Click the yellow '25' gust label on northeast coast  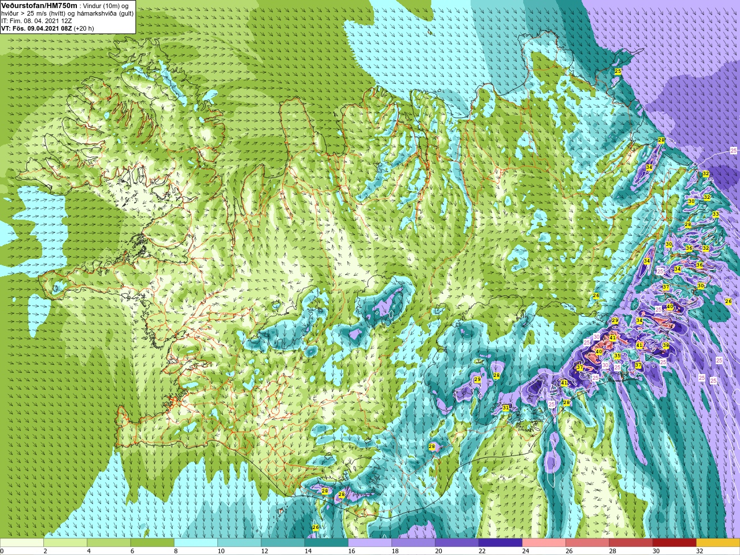(617, 71)
